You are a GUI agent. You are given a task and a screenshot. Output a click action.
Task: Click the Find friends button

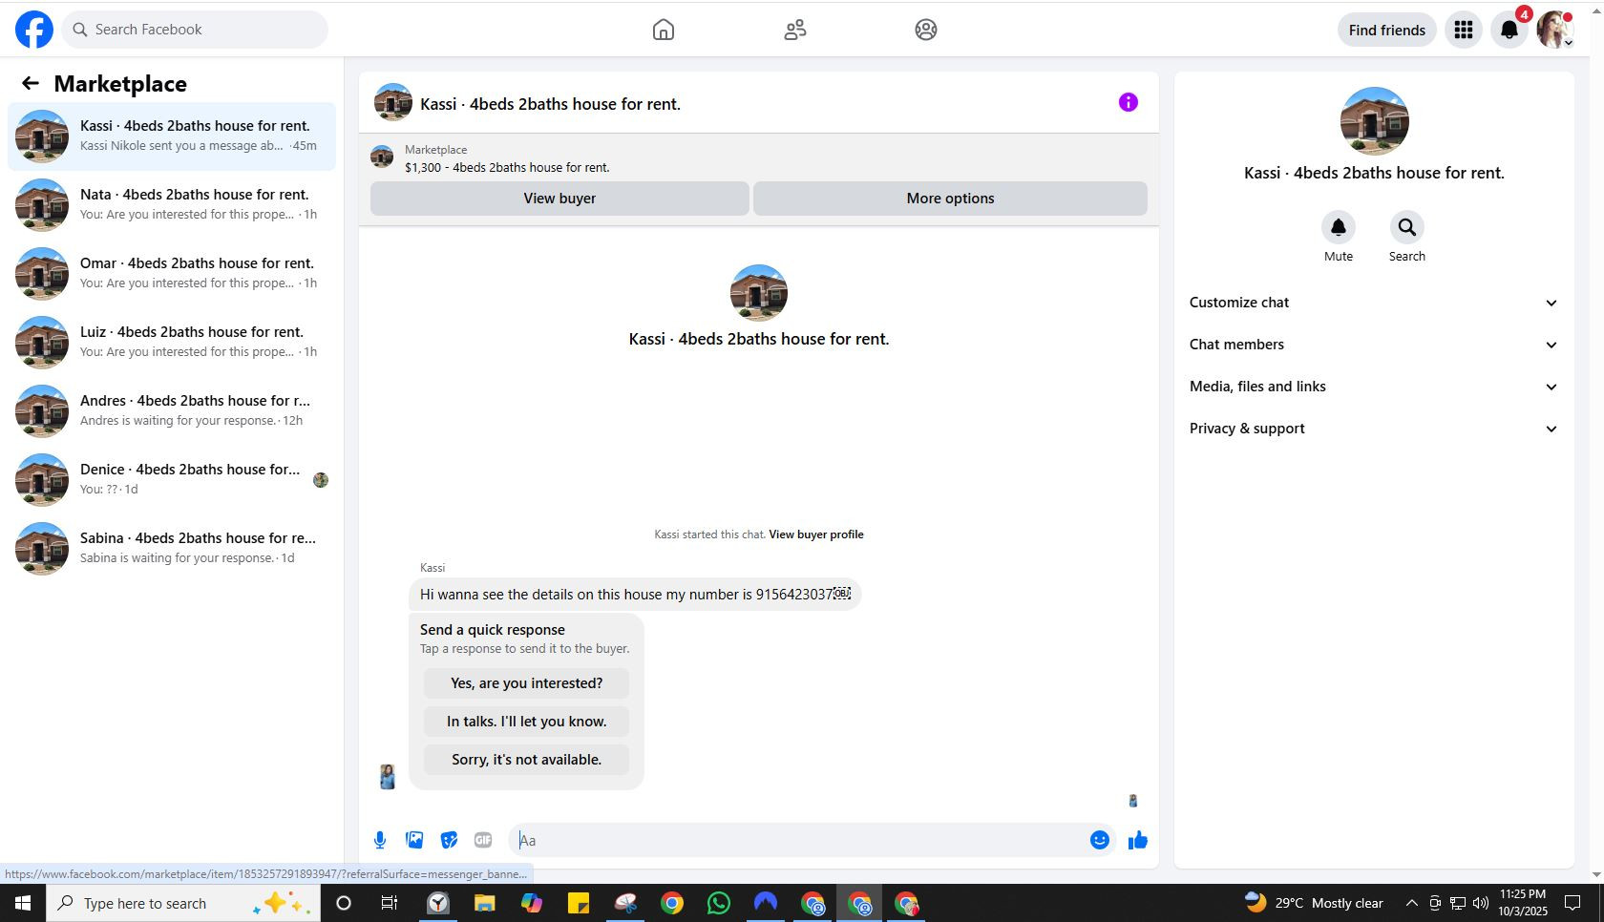pyautogui.click(x=1387, y=30)
